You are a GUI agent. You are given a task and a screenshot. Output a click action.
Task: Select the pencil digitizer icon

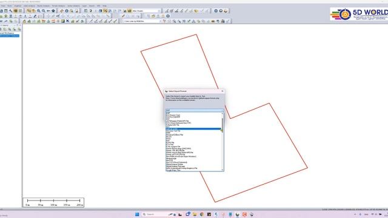coord(123,16)
